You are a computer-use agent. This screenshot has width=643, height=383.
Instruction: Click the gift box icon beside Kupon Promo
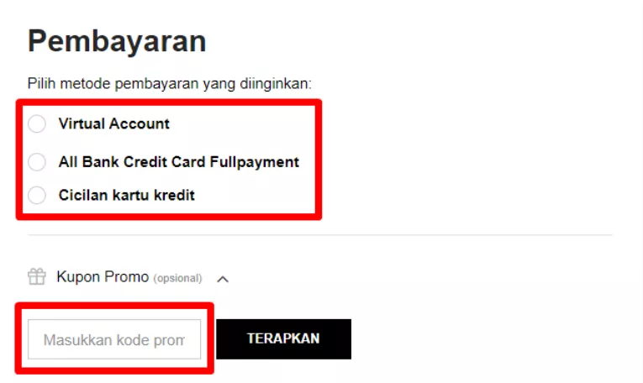36,276
